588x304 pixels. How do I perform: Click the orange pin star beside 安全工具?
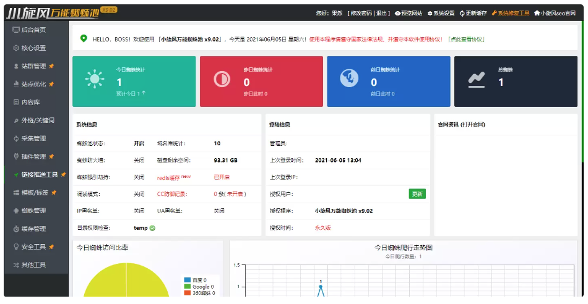point(51,247)
